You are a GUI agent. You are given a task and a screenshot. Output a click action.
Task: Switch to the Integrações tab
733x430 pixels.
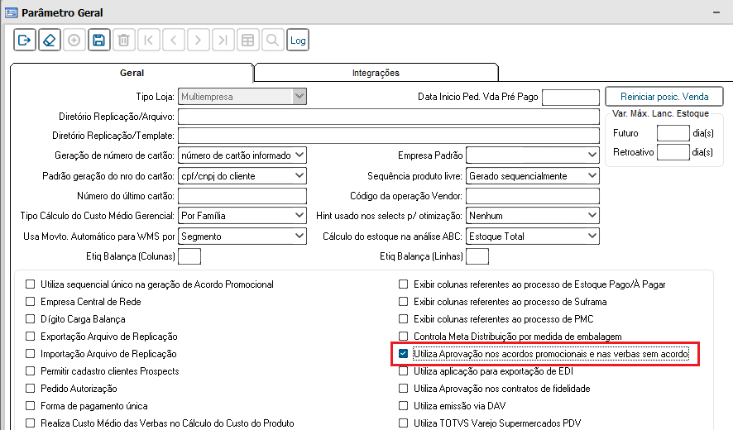coord(376,73)
